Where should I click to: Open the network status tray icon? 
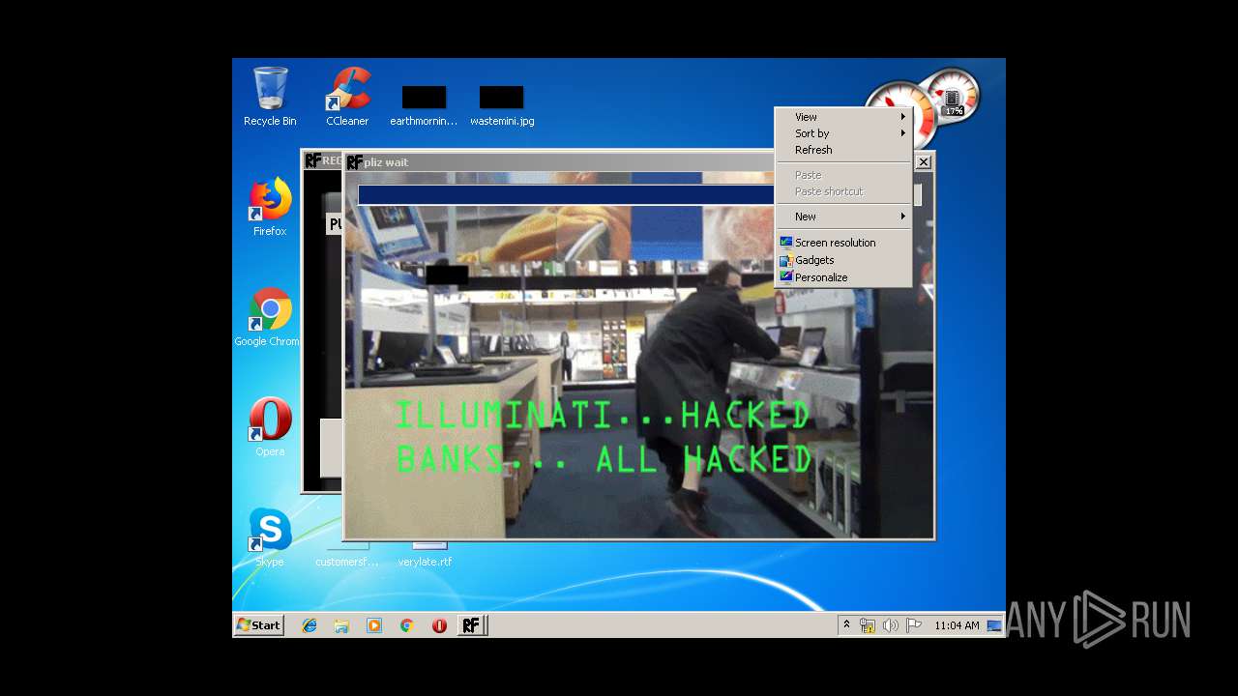tap(868, 625)
